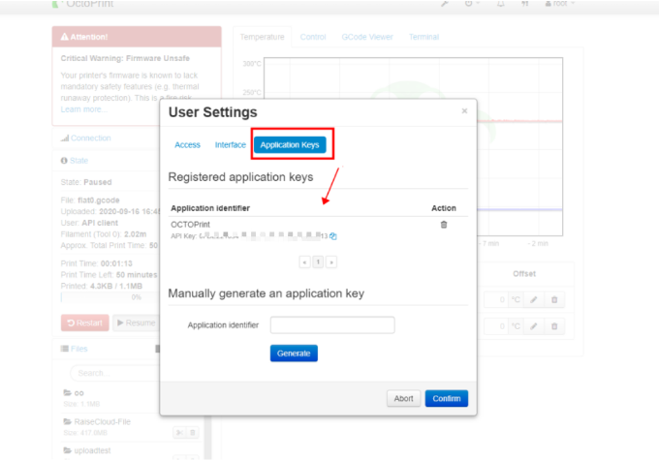Click the first offset value field
The width and height of the screenshot is (659, 461).
[496, 300]
